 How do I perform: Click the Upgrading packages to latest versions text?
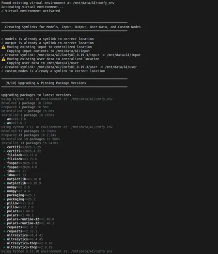coord(39,95)
